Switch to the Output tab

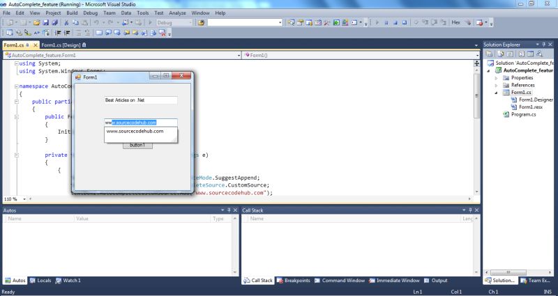pyautogui.click(x=435, y=281)
